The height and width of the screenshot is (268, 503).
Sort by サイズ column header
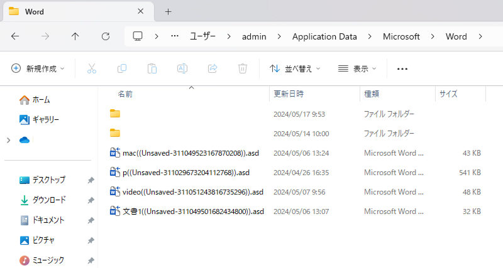pos(448,94)
